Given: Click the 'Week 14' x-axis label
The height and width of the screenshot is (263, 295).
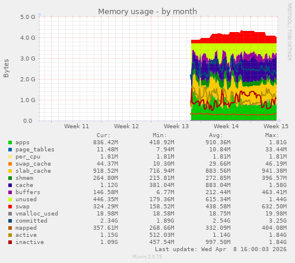Looking at the screenshot, I should (x=226, y=126).
